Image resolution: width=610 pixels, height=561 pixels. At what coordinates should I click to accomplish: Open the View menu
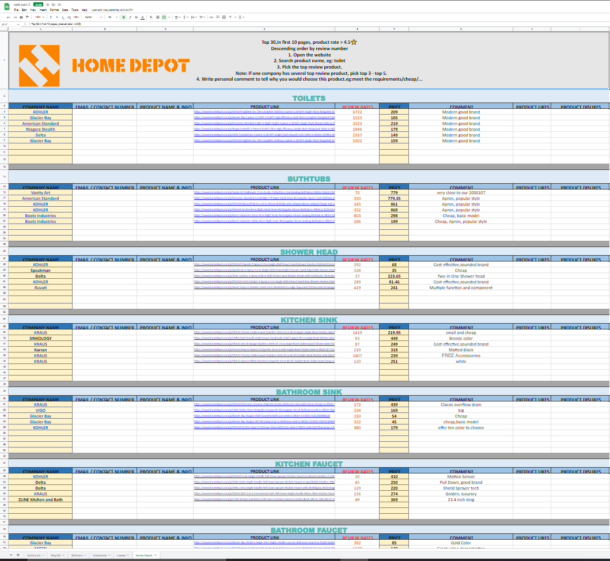(x=33, y=10)
